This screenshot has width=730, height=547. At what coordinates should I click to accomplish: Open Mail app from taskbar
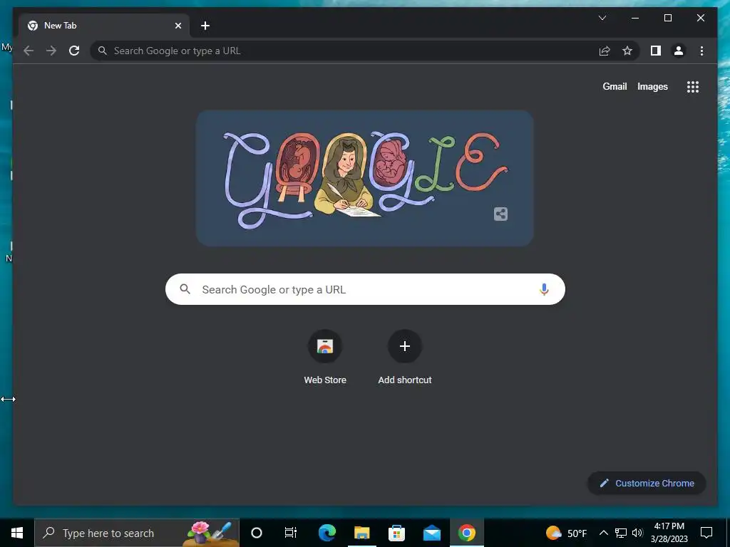(x=431, y=533)
